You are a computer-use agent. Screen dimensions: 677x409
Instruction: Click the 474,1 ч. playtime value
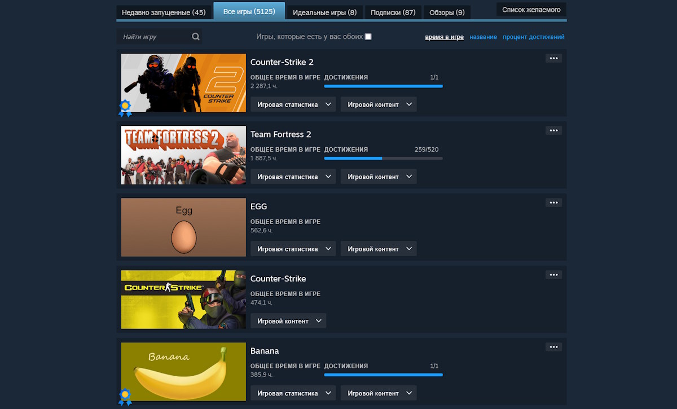(261, 303)
